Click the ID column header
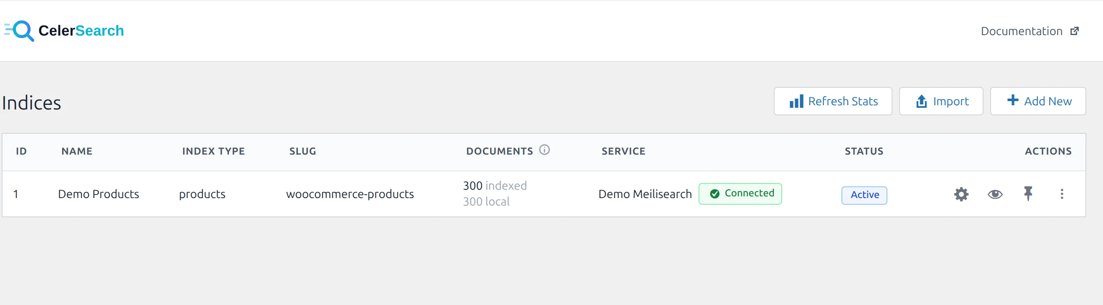 tap(21, 151)
